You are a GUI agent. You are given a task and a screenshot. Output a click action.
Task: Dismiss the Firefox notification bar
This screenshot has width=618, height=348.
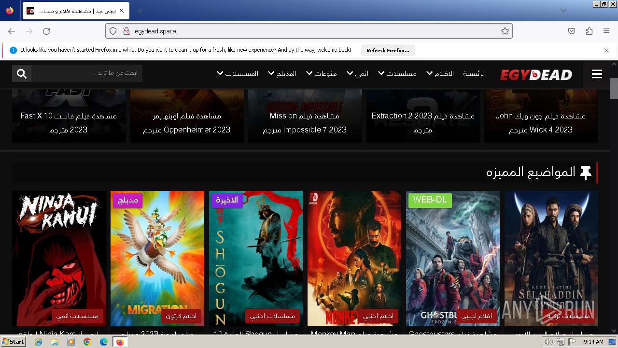(x=606, y=50)
